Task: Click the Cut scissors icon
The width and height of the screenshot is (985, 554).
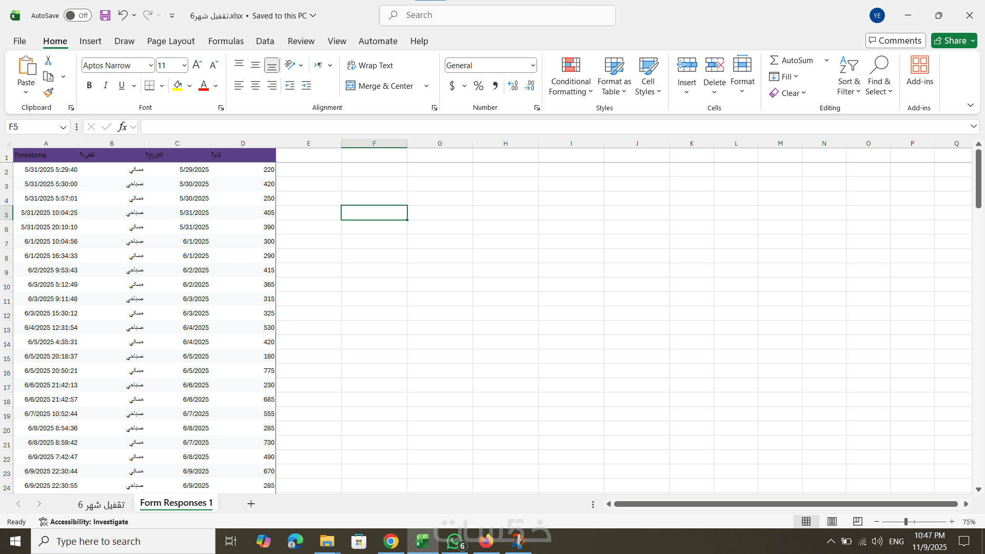Action: click(x=48, y=61)
